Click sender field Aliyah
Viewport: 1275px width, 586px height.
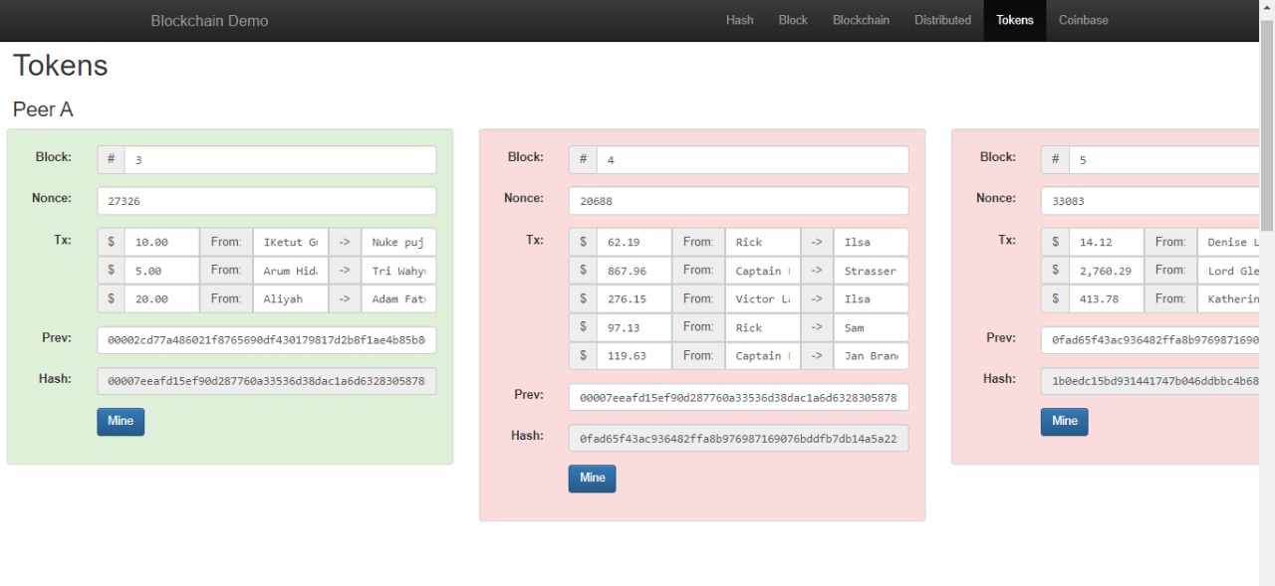(x=290, y=298)
